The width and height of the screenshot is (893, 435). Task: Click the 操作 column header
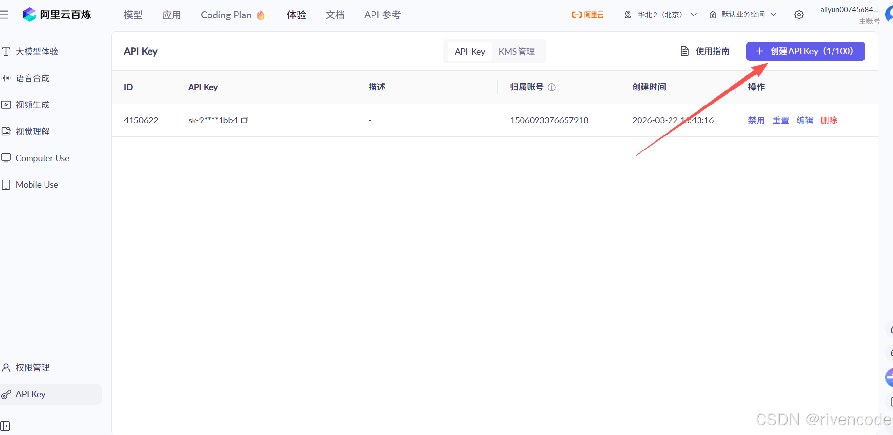click(x=756, y=87)
